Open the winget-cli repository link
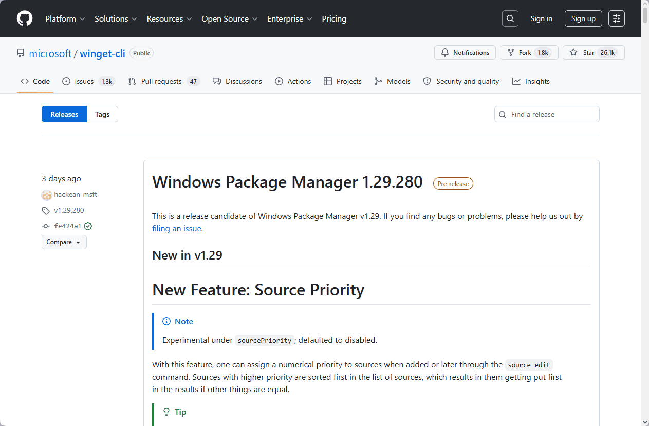The width and height of the screenshot is (649, 426). point(102,53)
